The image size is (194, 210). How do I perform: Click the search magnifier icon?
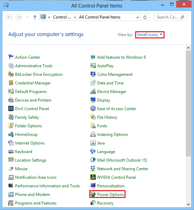click(x=182, y=17)
